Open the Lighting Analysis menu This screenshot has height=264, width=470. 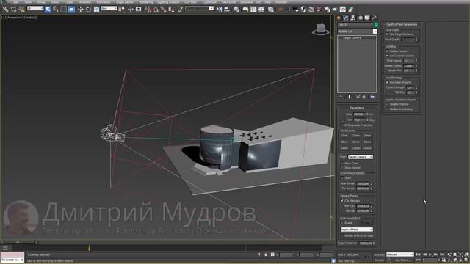pos(168,1)
